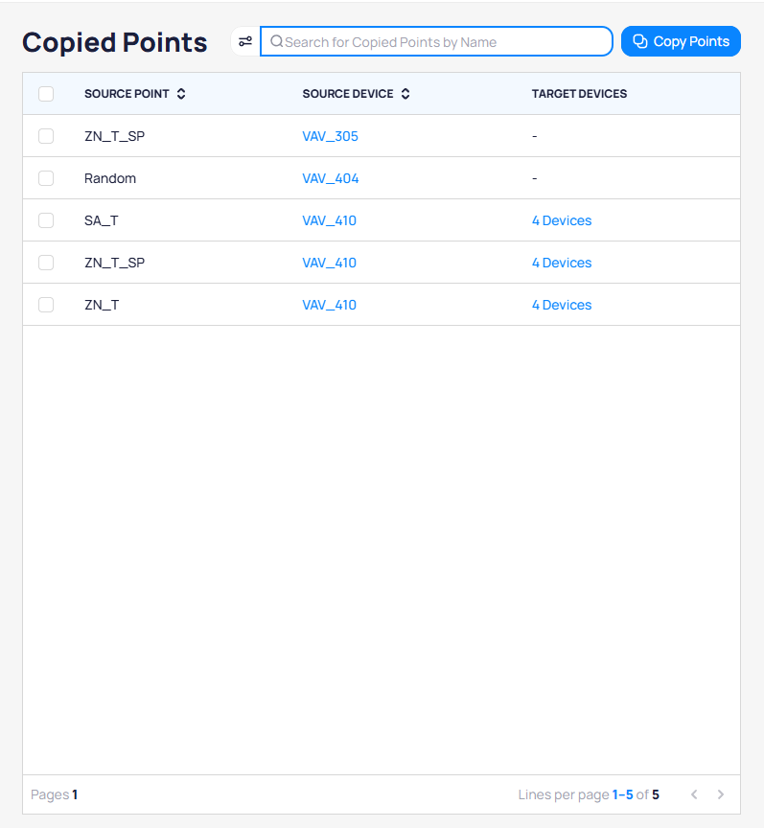Select the SA_T row checkbox
Screen dimensions: 764x828
click(46, 220)
